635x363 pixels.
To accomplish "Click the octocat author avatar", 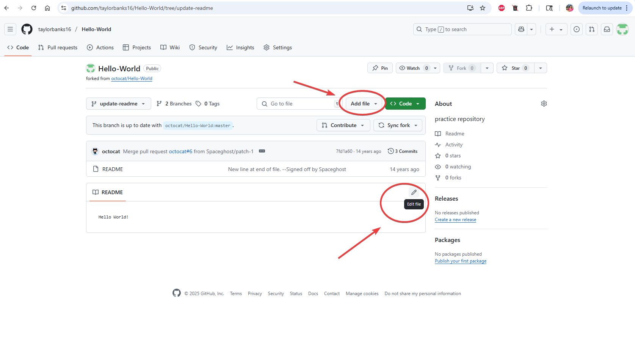I will pos(95,151).
